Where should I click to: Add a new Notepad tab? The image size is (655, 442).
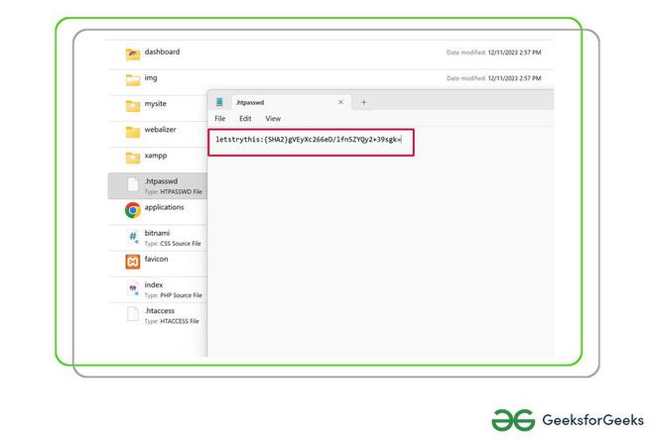(363, 102)
